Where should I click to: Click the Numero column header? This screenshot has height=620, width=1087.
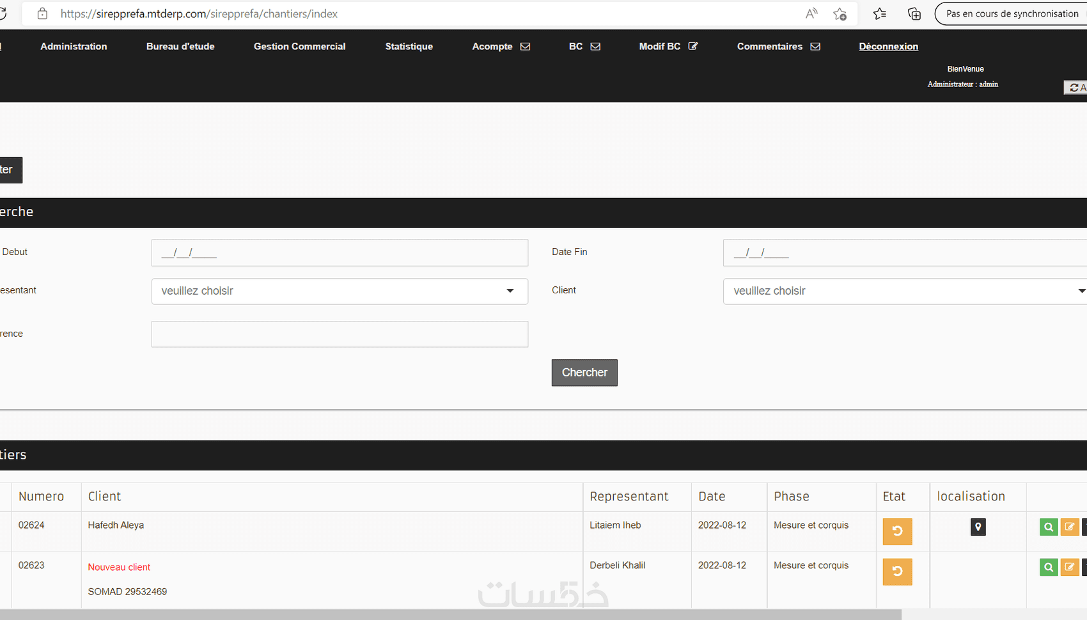pyautogui.click(x=41, y=497)
